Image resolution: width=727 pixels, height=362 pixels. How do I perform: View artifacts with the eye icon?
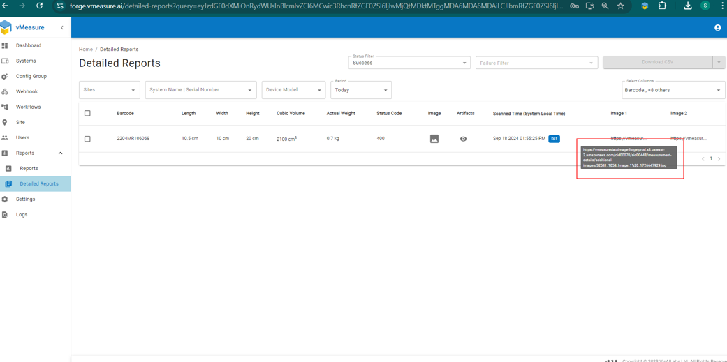click(x=463, y=138)
